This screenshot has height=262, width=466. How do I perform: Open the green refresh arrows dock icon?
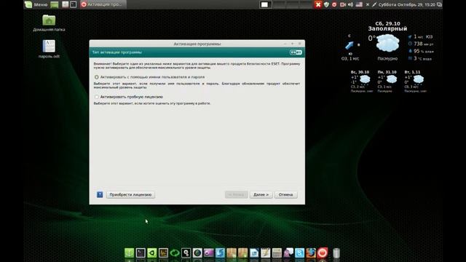point(175,253)
